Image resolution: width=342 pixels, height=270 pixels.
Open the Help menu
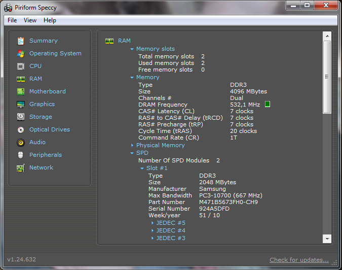click(x=50, y=20)
